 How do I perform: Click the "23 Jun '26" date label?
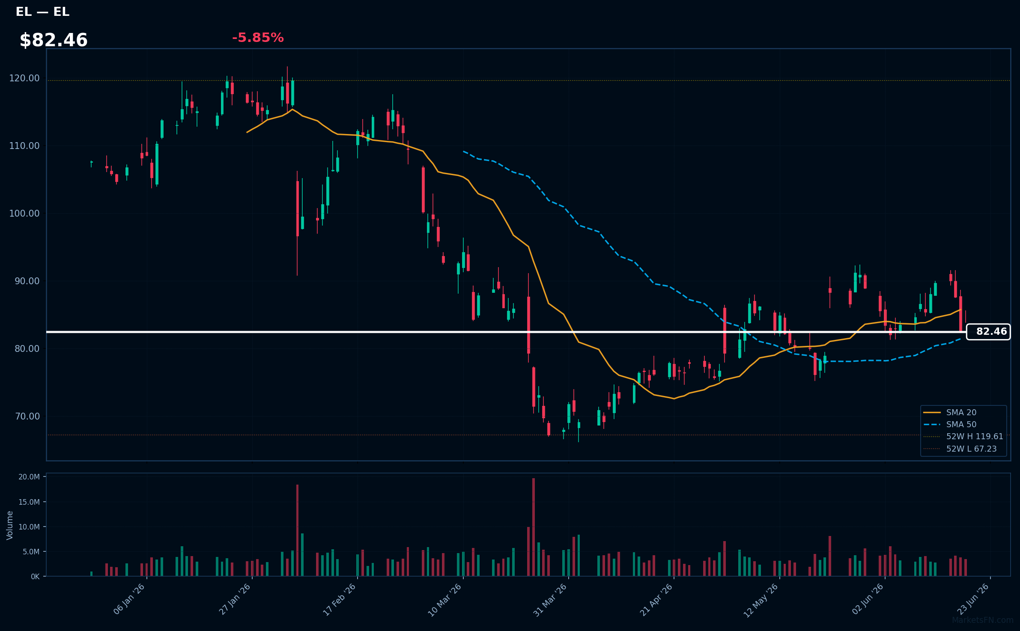973,599
